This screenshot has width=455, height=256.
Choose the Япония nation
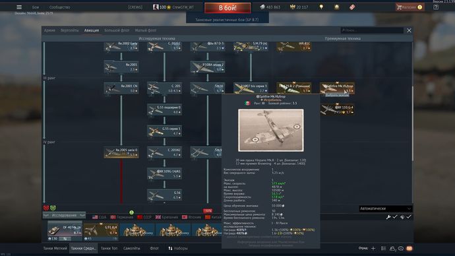[x=191, y=217]
